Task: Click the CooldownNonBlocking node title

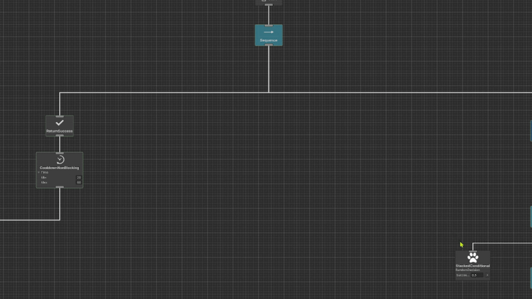Action: tap(59, 168)
